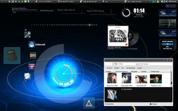The width and height of the screenshot is (178, 111).
Task: Click Equipo in the Ceci window status bar
Action: (153, 104)
